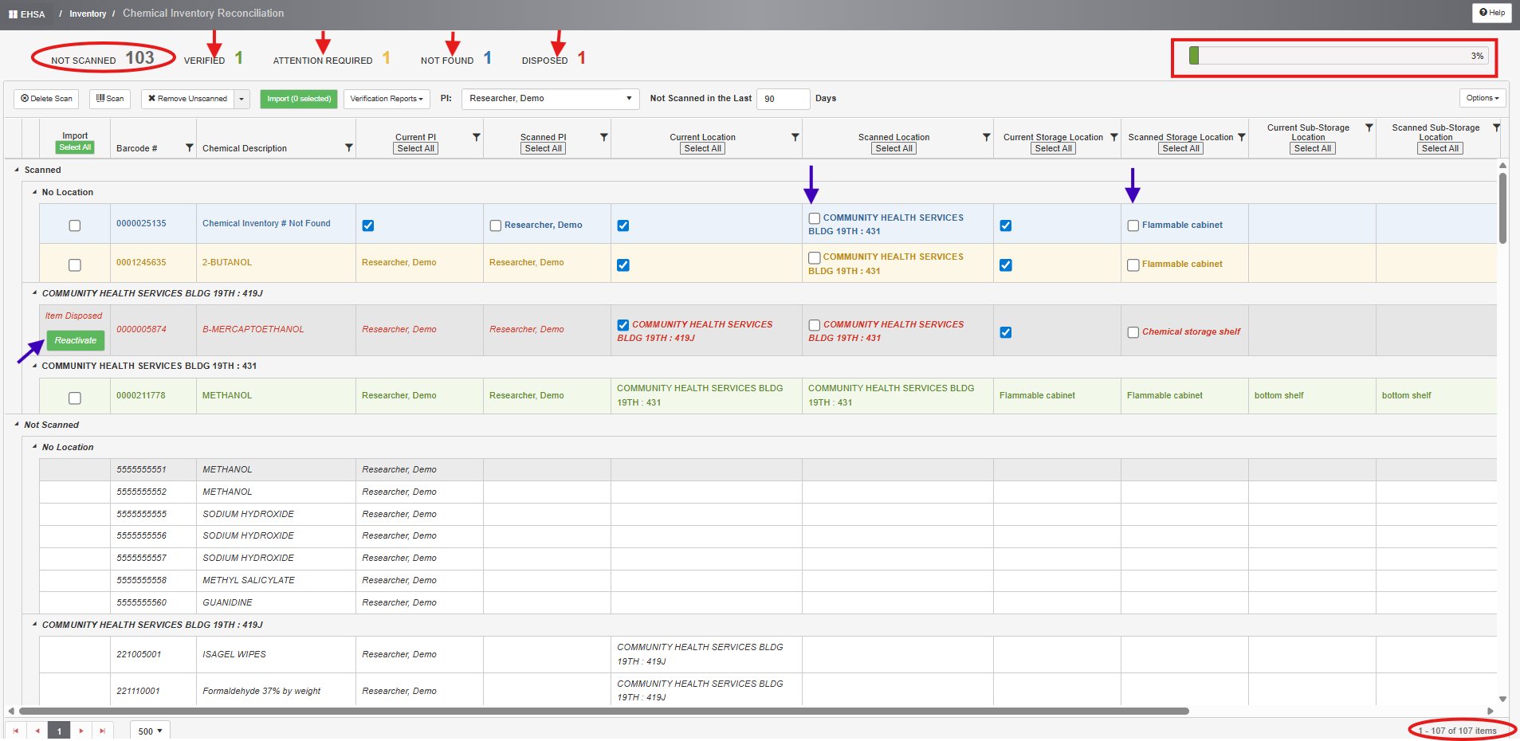Open the Help button
The image size is (1520, 741).
click(1491, 13)
